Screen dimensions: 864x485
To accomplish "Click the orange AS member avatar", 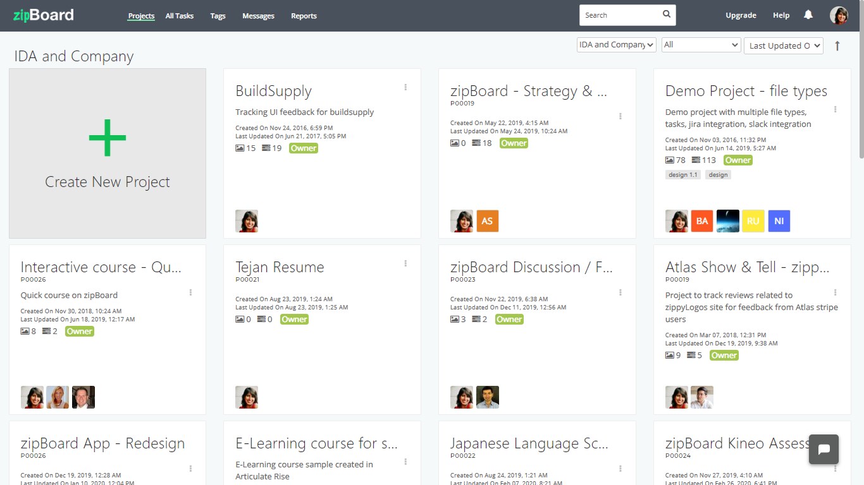I will point(487,221).
